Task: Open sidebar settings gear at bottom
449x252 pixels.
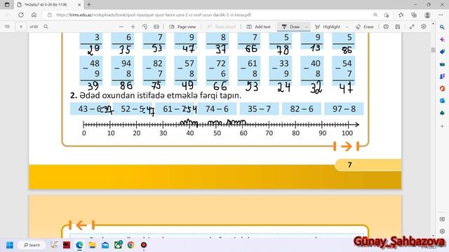Action: click(442, 231)
